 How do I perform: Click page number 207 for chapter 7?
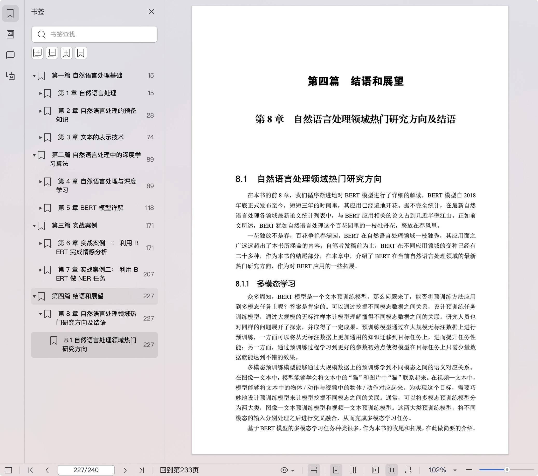[148, 274]
